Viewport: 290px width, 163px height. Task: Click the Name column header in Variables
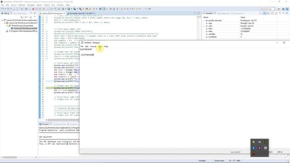[206, 17]
